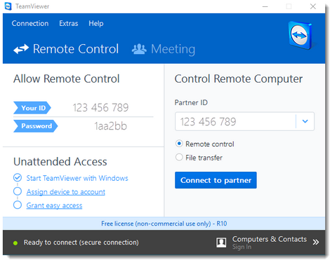Click the Connect to partner button
330x260 pixels.
pyautogui.click(x=216, y=180)
